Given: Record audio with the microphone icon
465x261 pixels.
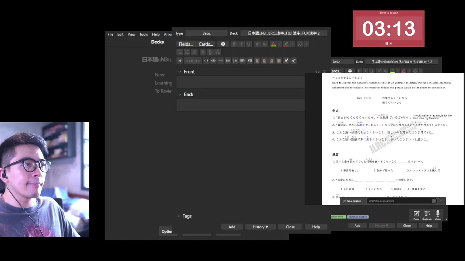Looking at the screenshot, I should (x=210, y=52).
